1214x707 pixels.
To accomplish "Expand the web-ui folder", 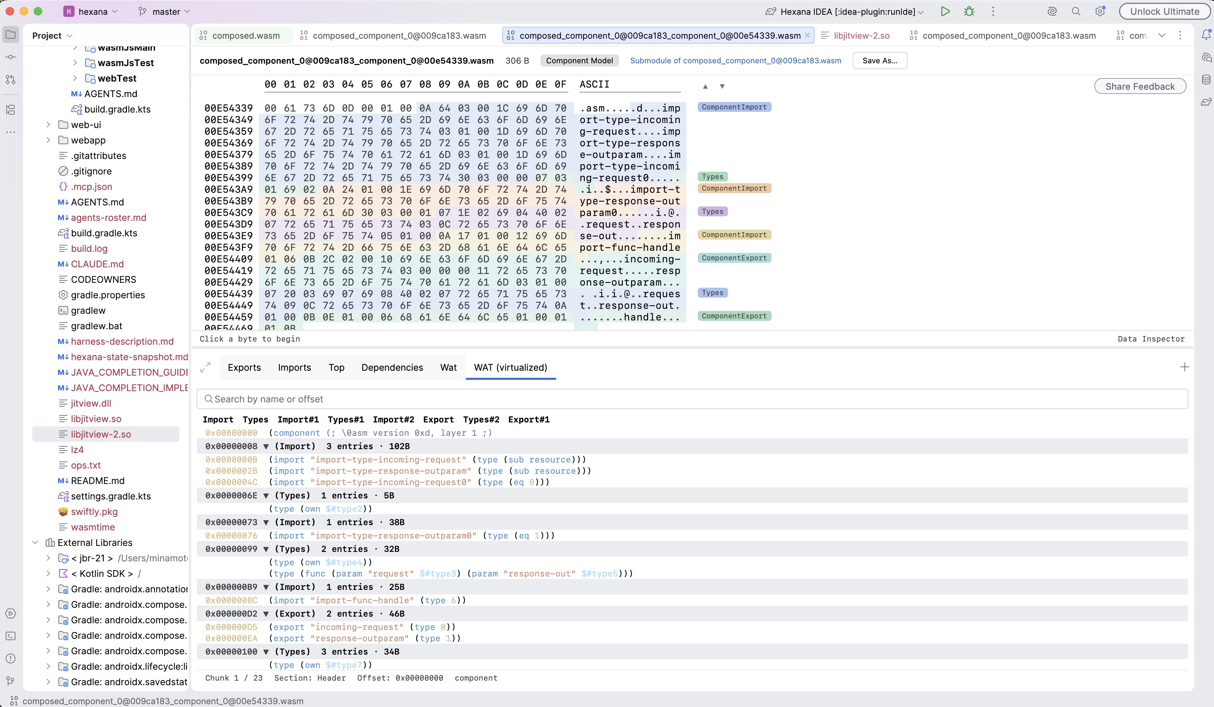I will coord(48,125).
